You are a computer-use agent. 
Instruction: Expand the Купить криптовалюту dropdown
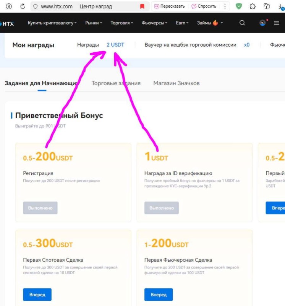pyautogui.click(x=52, y=23)
